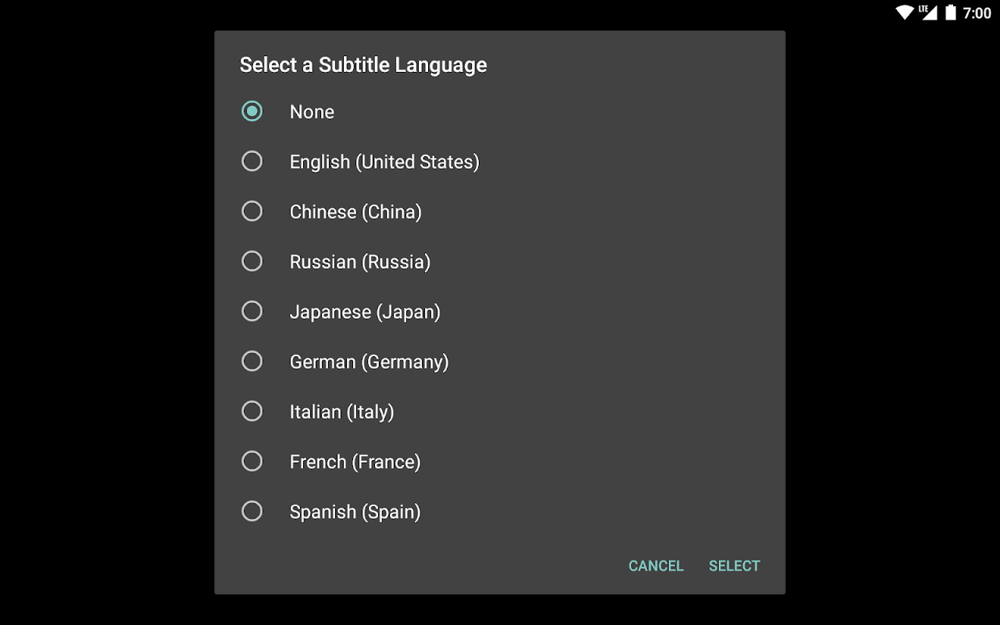
Task: Pick the Russian (Russia) radio button
Action: (x=252, y=261)
